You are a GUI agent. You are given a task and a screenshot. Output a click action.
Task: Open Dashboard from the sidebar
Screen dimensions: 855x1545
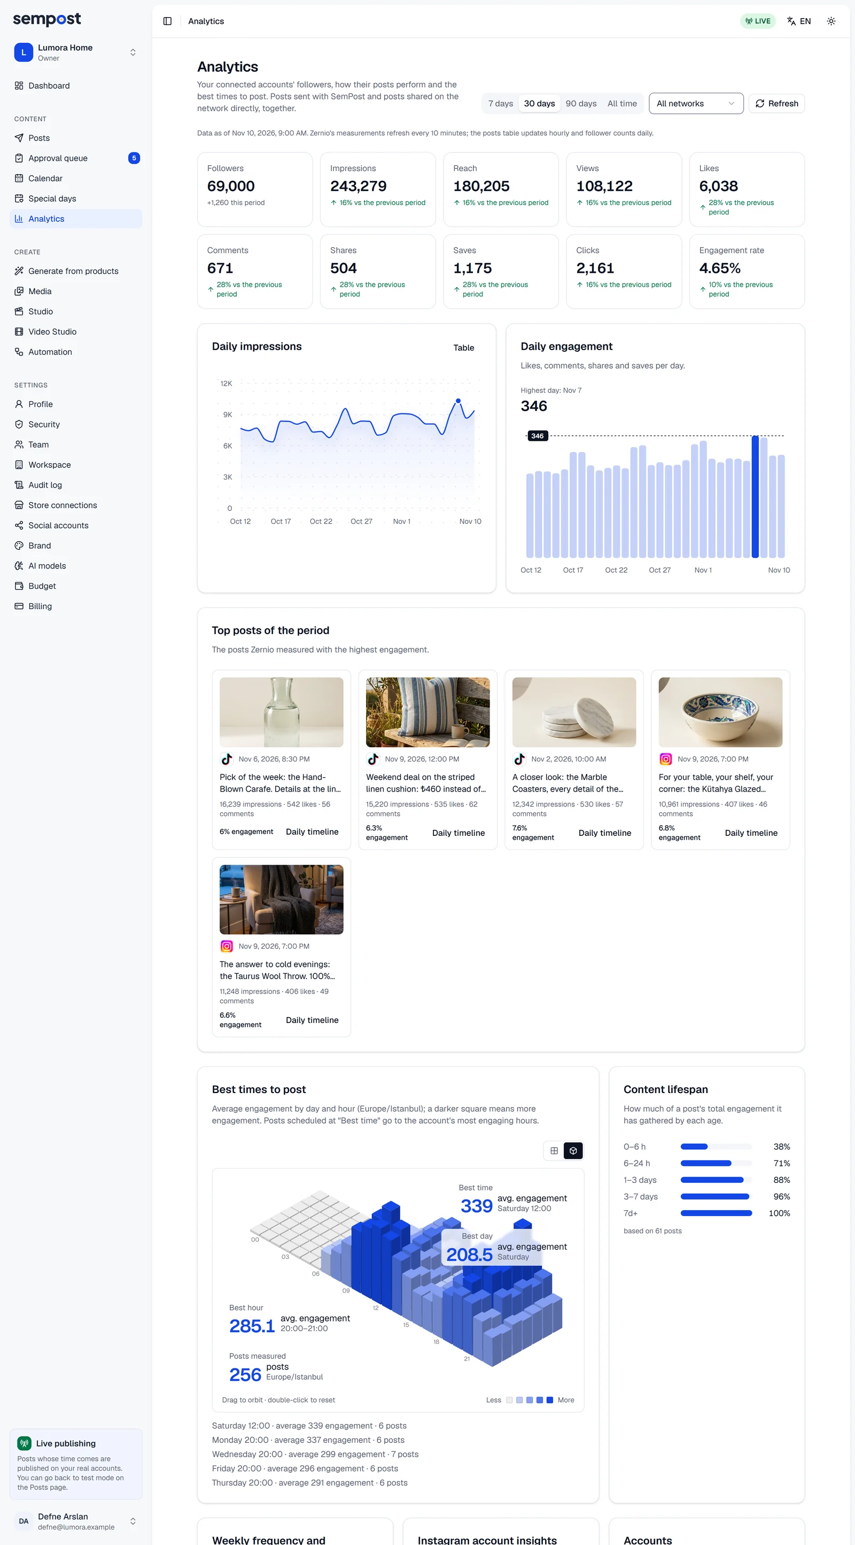(76, 86)
